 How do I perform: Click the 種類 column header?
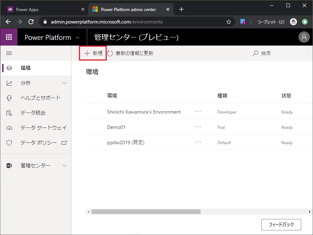coord(222,96)
